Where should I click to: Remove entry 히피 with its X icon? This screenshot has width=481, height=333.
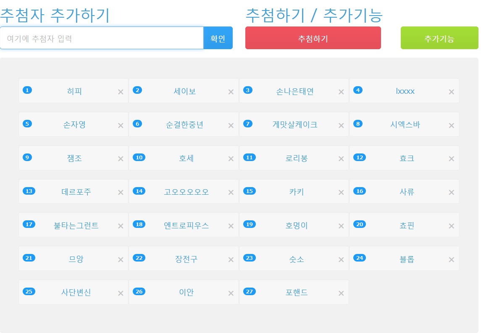(x=121, y=92)
